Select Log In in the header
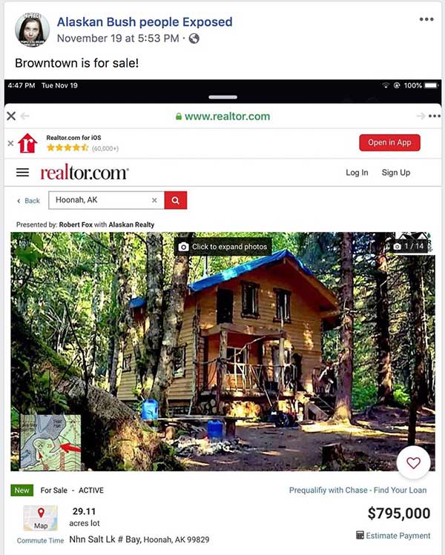Image resolution: width=445 pixels, height=555 pixels. click(x=357, y=173)
